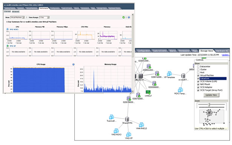Click the blue Help icon beside Refresh
Viewport: 232px width, 145px height.
tap(129, 17)
